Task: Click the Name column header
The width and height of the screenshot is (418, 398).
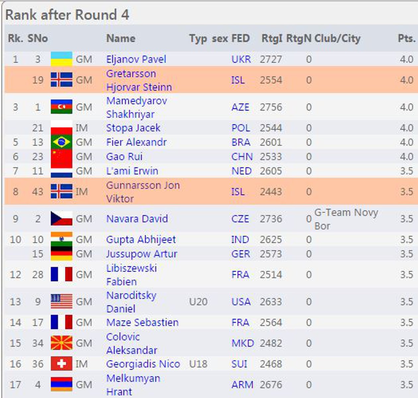Action: click(x=121, y=38)
